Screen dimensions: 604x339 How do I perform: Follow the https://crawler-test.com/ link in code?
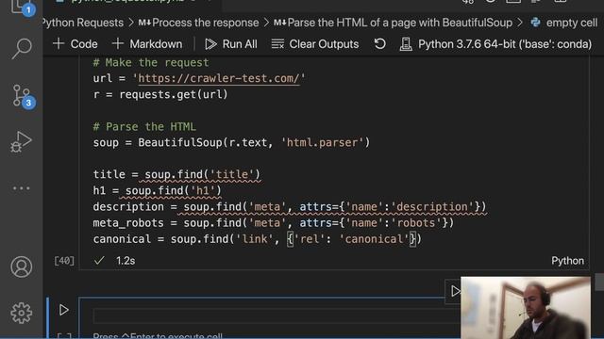pos(218,78)
